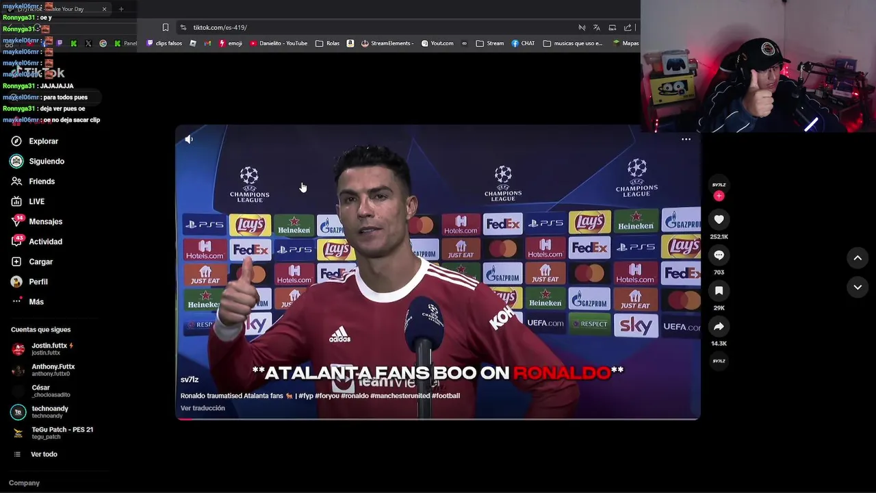Follow sv7lz with the red plus button

(719, 196)
